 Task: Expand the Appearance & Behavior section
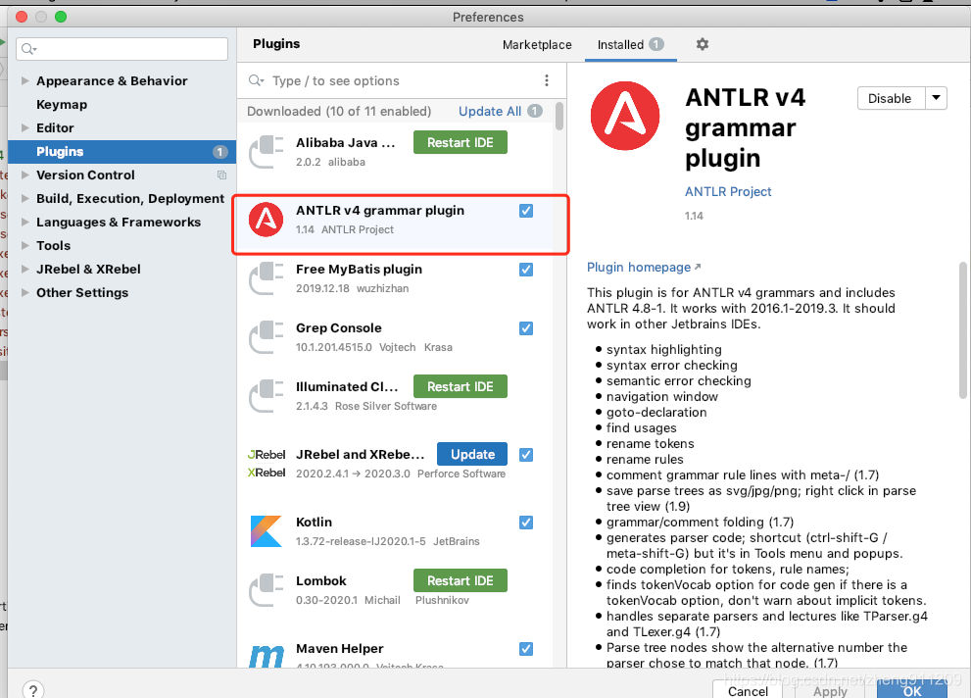[25, 80]
